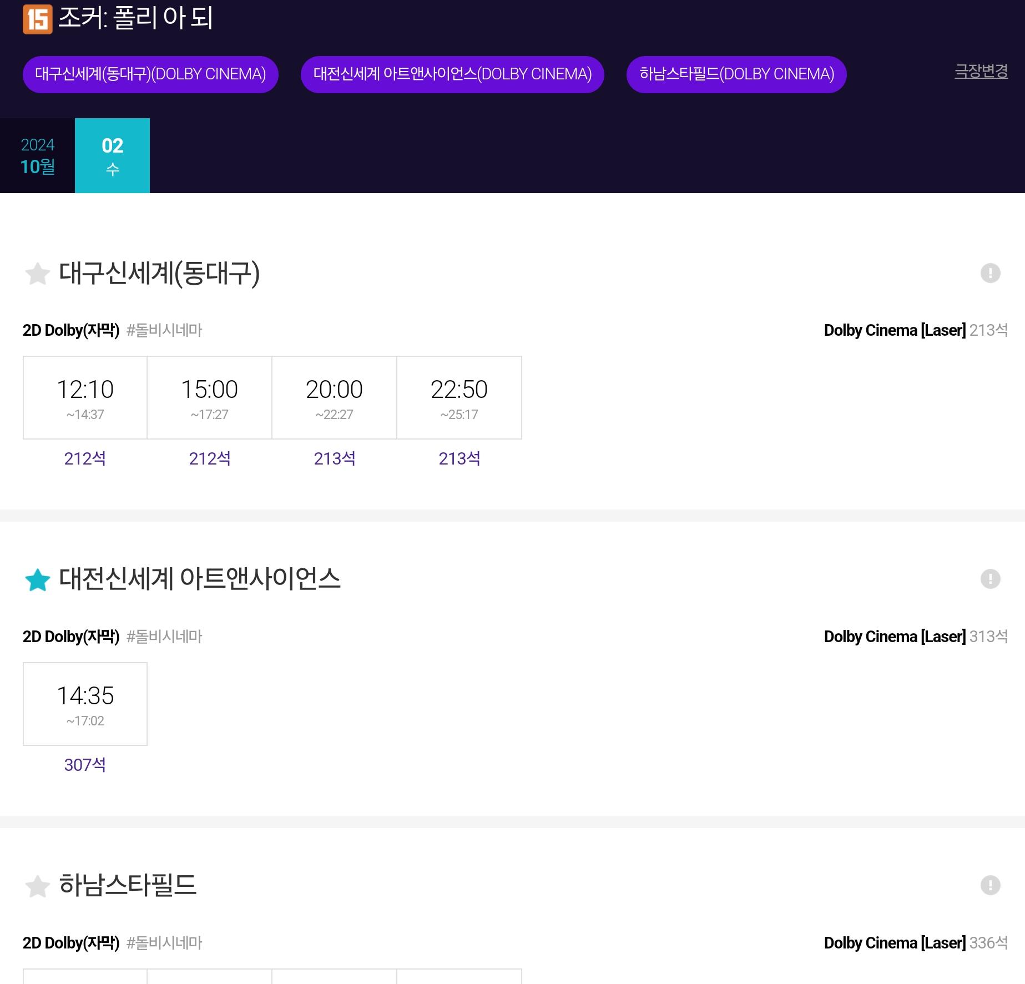Click #돌비시네마 tag under 대구신세계(동대구)
Screen dimensions: 1025x984
pyautogui.click(x=164, y=330)
